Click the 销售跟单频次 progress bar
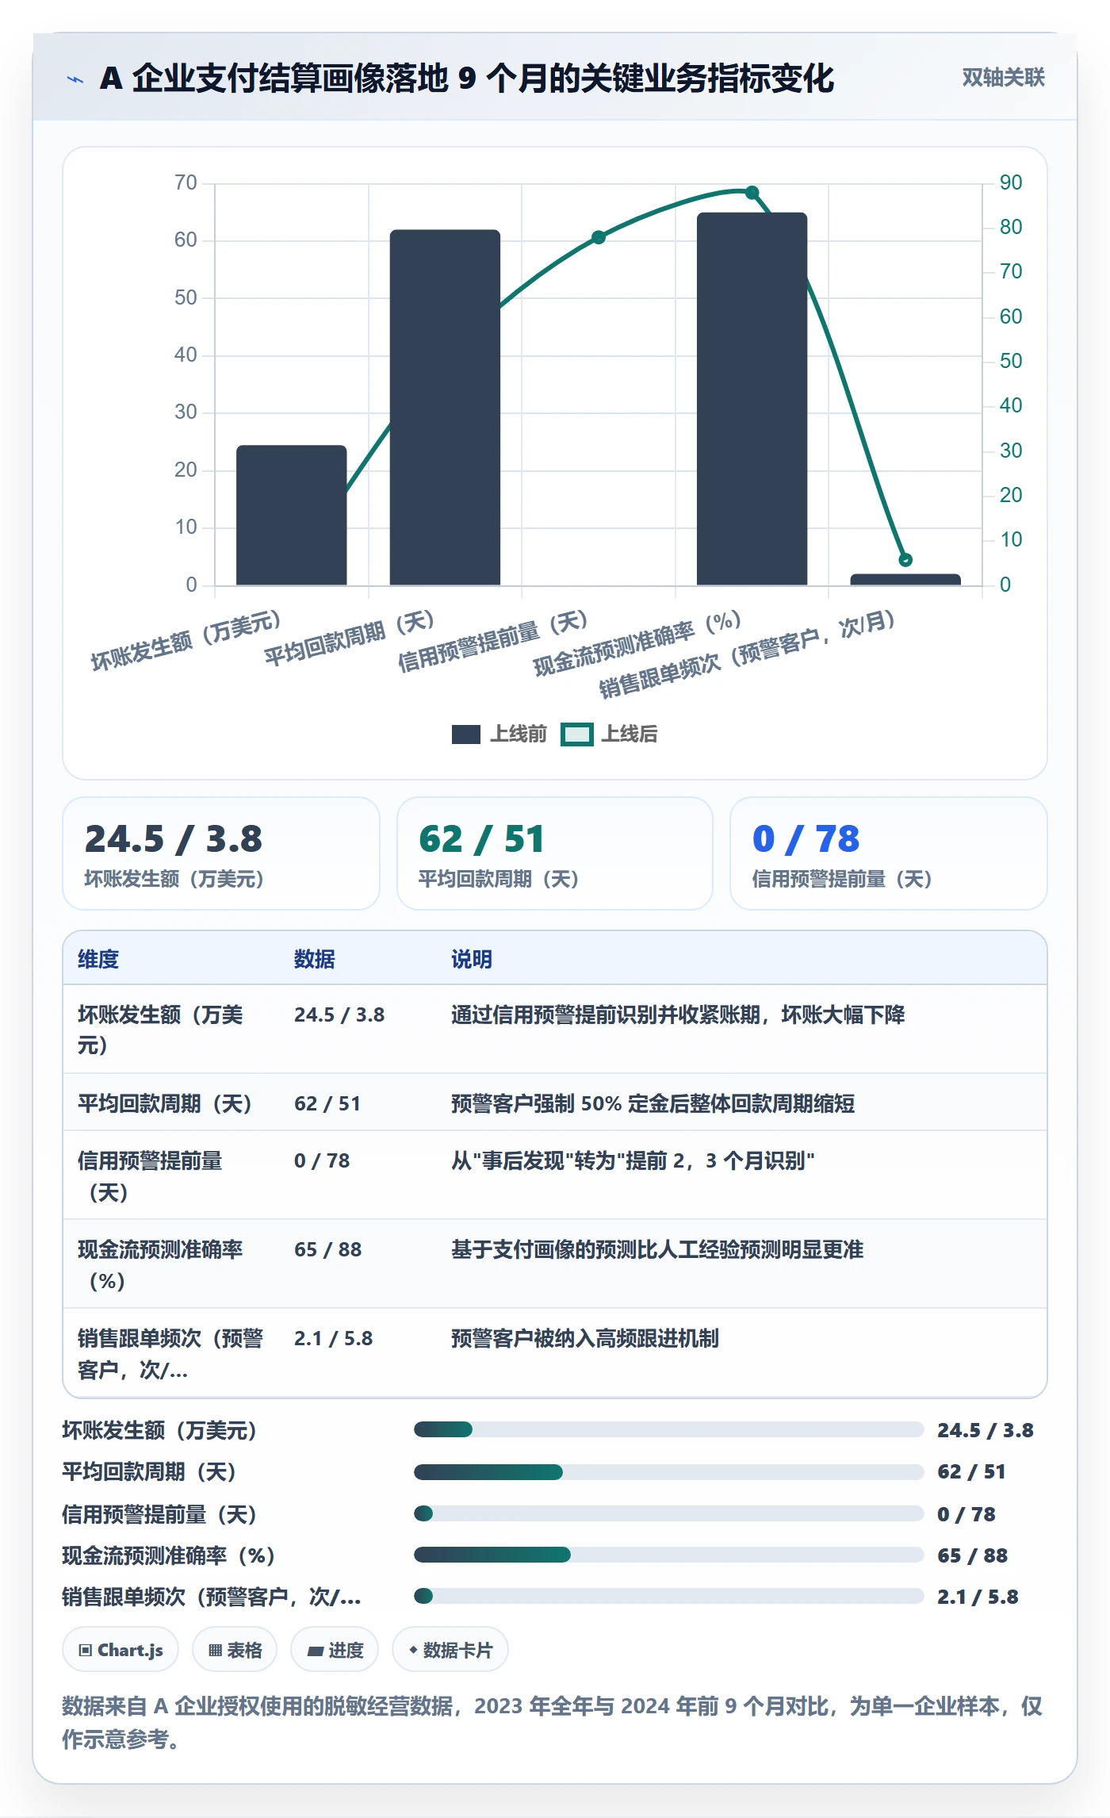Viewport: 1110px width, 1818px height. [x=668, y=1596]
